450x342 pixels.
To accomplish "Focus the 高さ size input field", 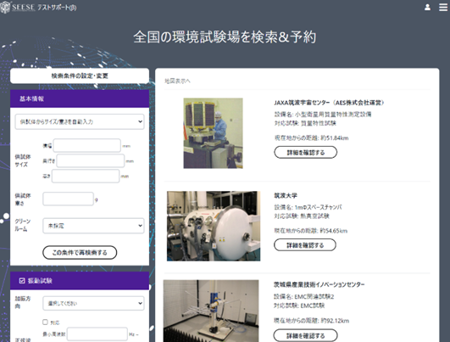I will (86, 176).
